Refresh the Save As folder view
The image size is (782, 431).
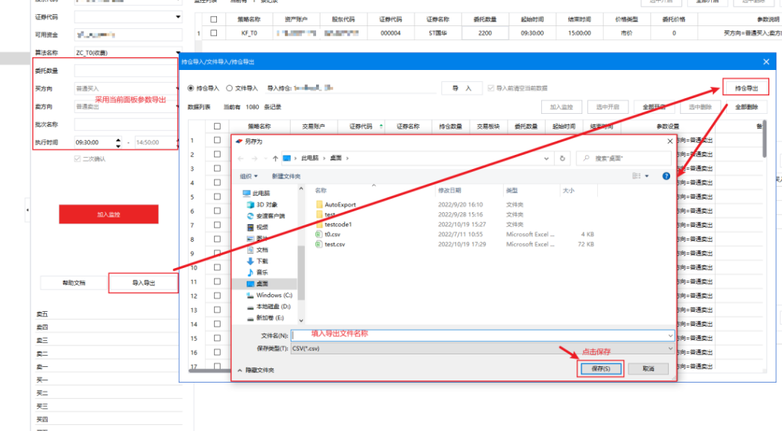point(563,159)
